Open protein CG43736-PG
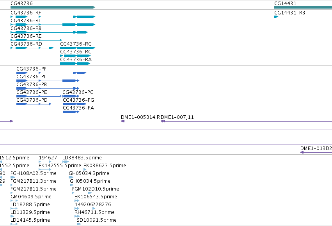332x226 pixels. (75, 104)
